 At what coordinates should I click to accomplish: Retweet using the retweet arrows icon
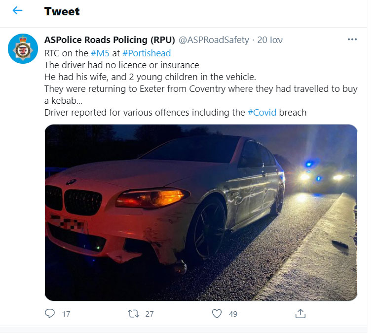(x=133, y=314)
